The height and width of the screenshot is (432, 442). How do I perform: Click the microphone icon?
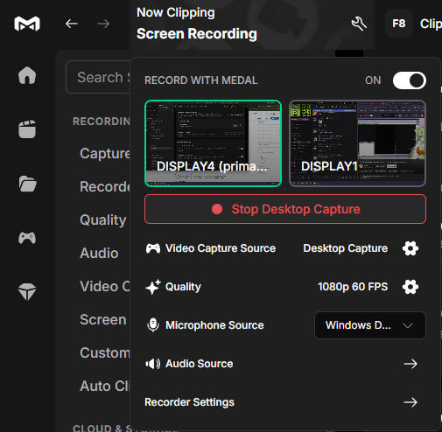click(x=153, y=325)
